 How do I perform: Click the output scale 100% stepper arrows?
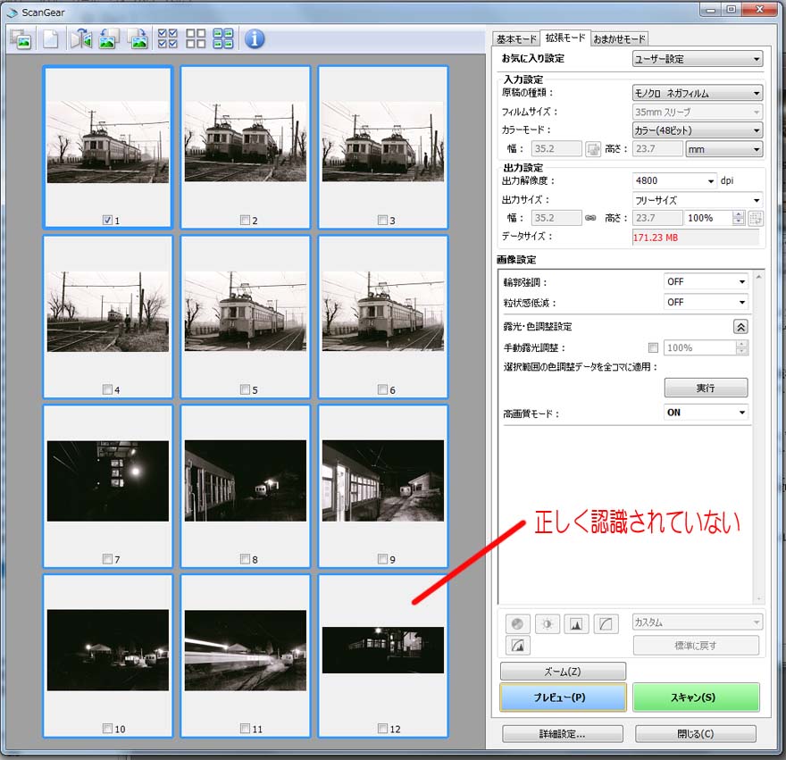pos(739,218)
